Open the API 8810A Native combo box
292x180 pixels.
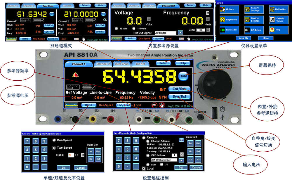point(164,160)
